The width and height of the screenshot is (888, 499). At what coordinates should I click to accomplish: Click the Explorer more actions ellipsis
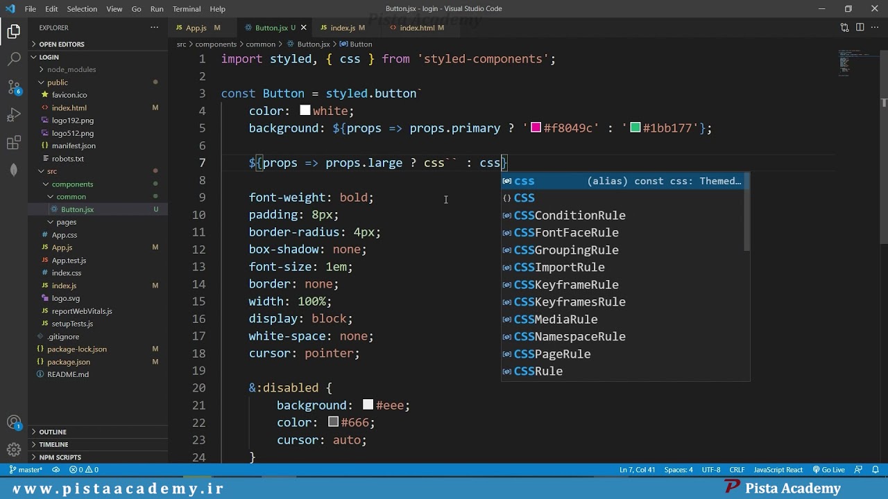tap(154, 28)
